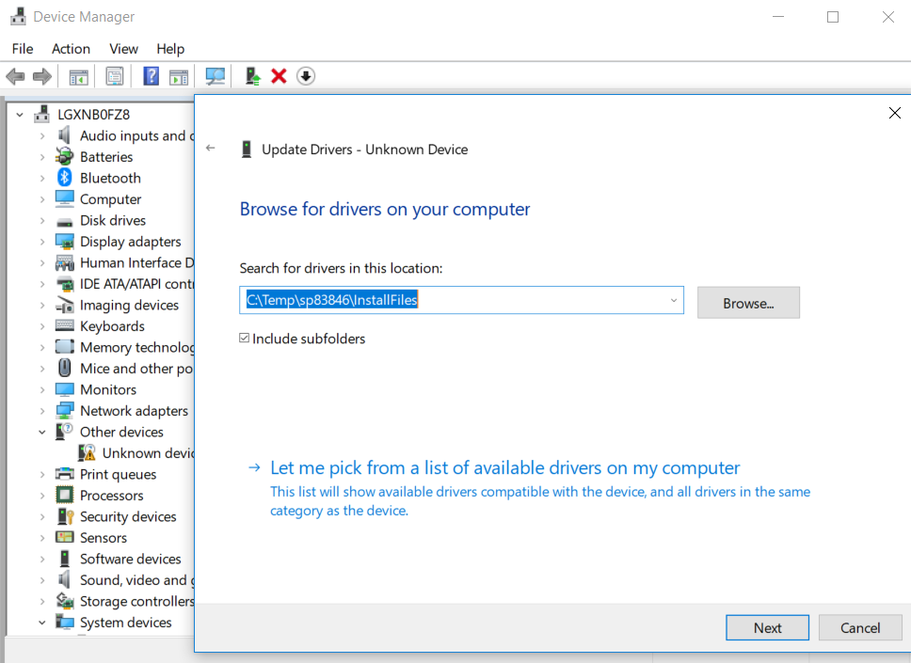Expand the Network adapters category

pos(42,411)
